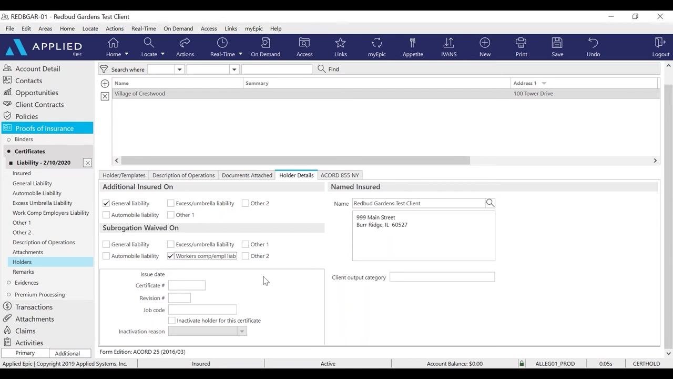
Task: Open Account Detail in the sidebar
Action: tap(37, 69)
